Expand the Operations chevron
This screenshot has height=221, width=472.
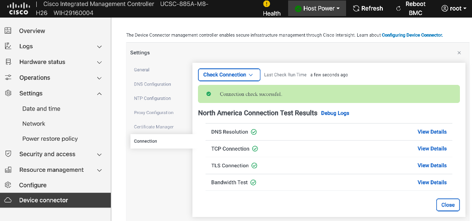pyautogui.click(x=100, y=78)
